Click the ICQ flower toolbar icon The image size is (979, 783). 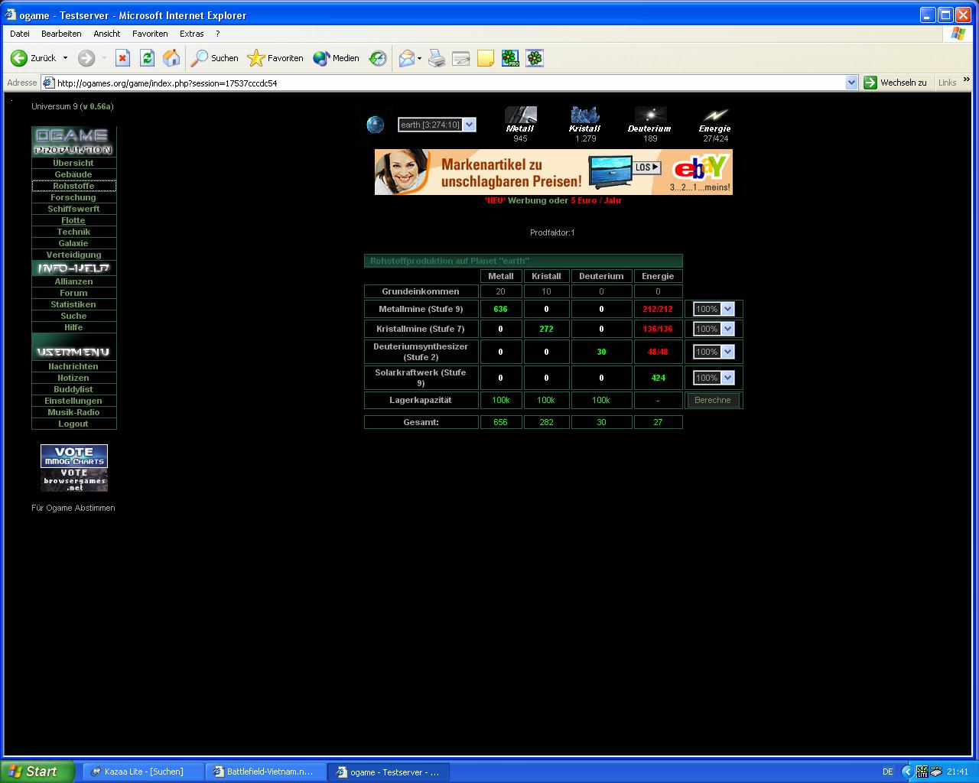[x=535, y=58]
